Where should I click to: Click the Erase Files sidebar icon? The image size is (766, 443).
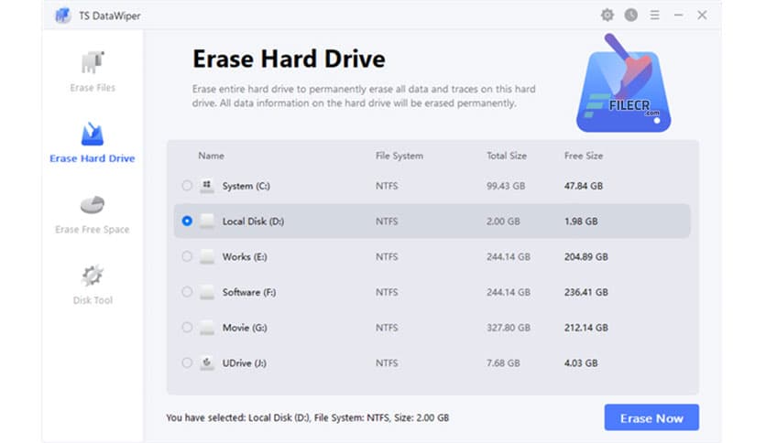(x=93, y=62)
